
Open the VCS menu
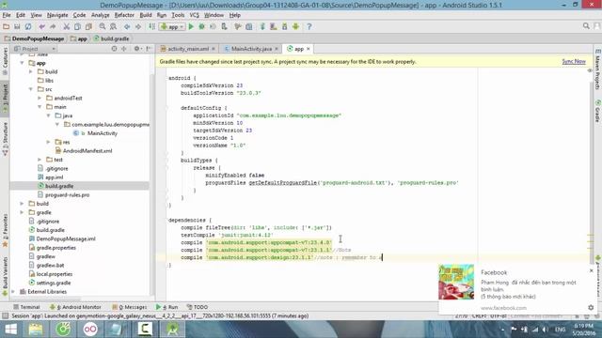coord(195,15)
